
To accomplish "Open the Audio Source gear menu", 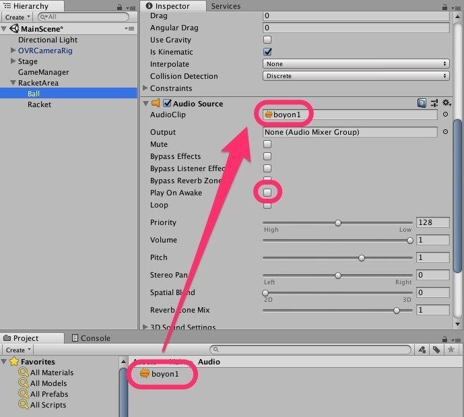I will [x=446, y=103].
